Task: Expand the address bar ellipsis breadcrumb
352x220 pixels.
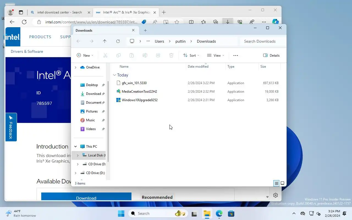Action: point(148,41)
